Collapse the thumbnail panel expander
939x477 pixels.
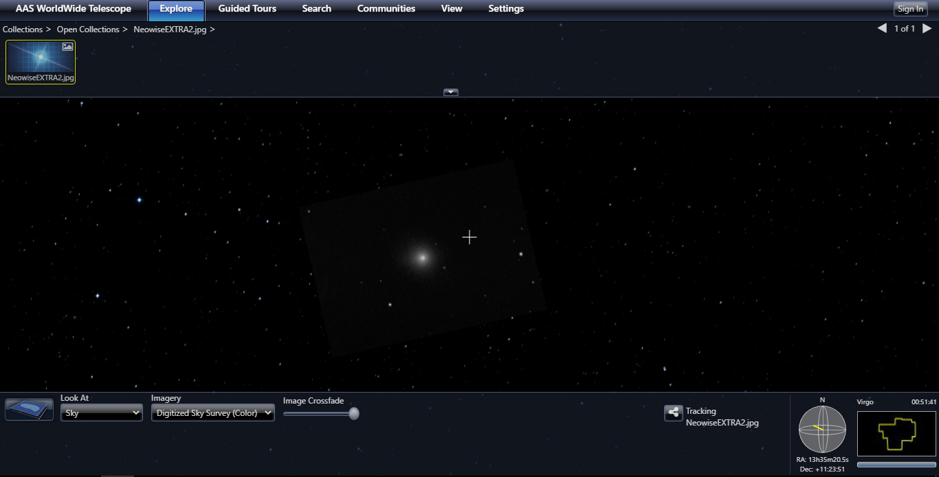point(451,92)
